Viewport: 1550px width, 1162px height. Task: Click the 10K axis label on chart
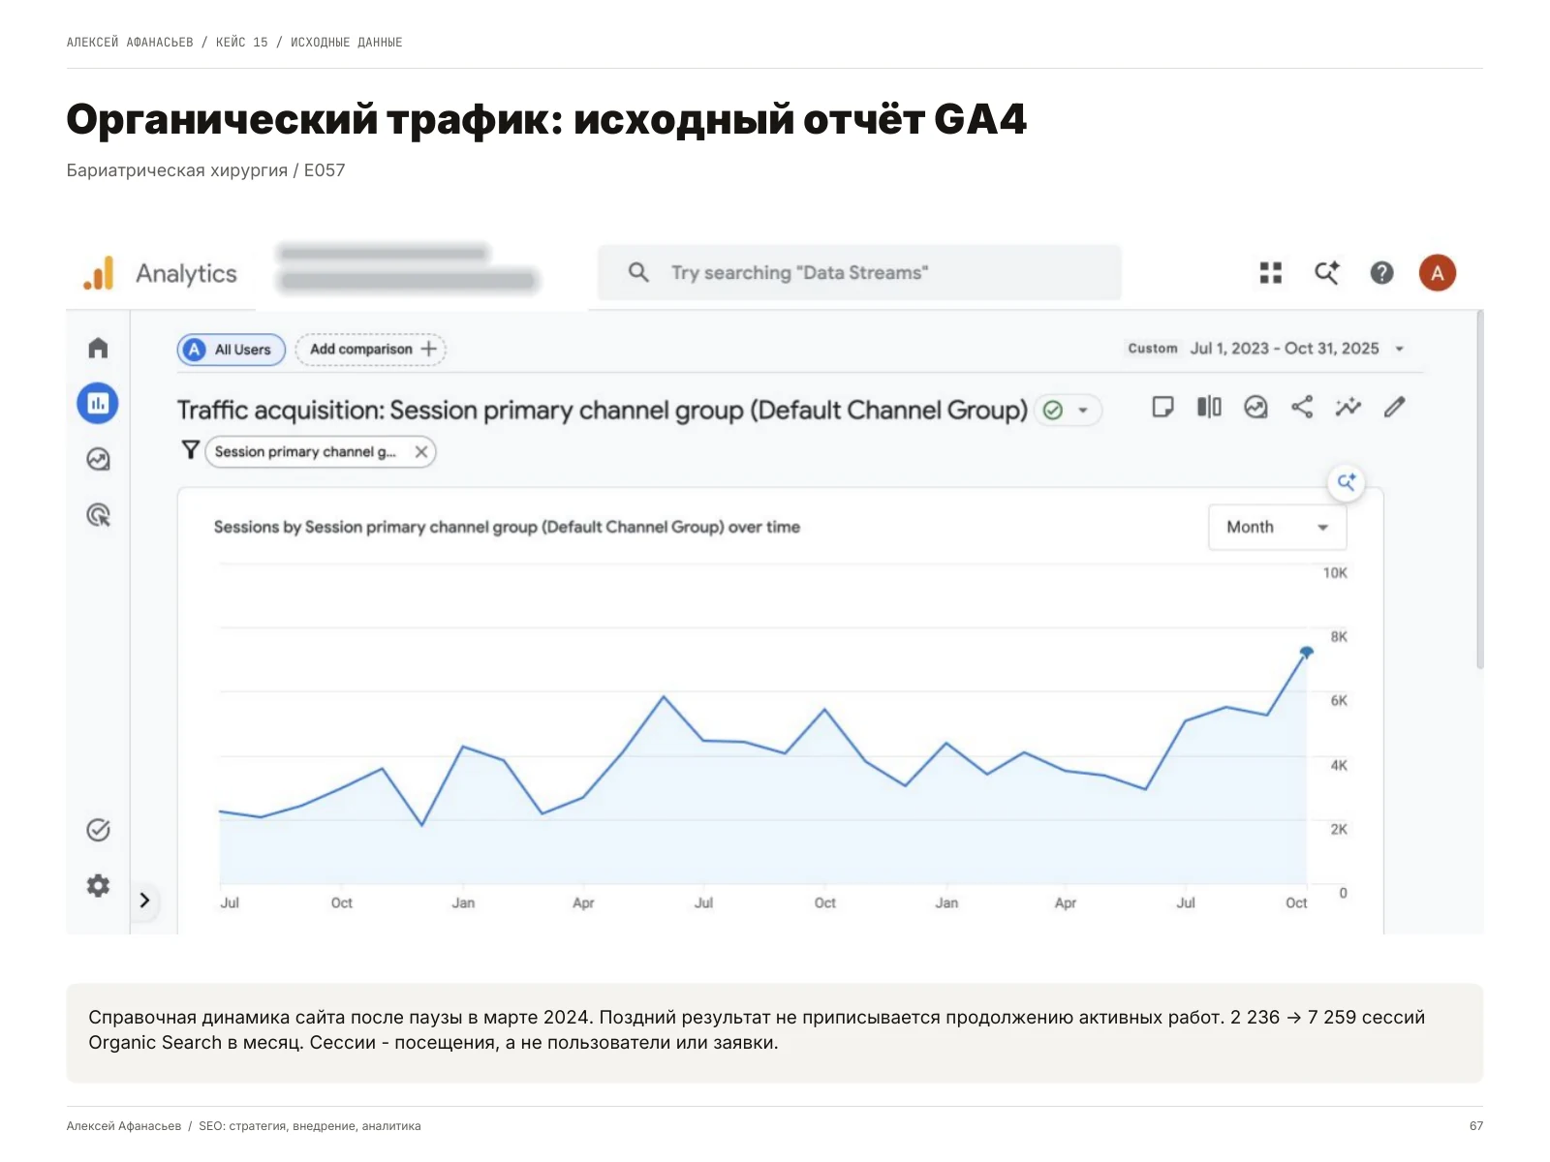pyautogui.click(x=1335, y=573)
